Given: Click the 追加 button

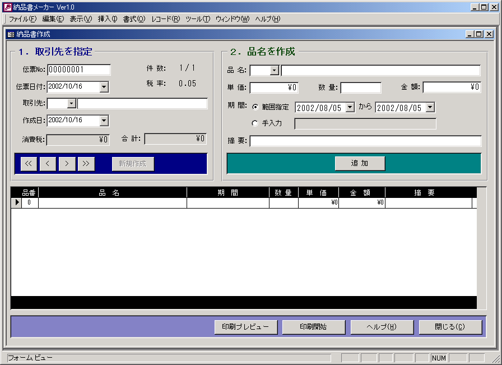Looking at the screenshot, I should (x=360, y=163).
